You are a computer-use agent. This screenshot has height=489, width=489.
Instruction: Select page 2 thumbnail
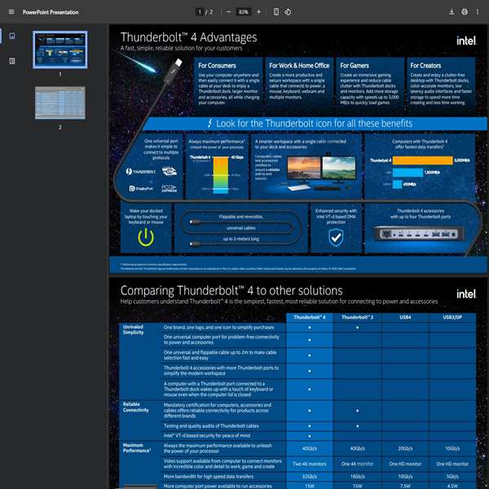59,103
